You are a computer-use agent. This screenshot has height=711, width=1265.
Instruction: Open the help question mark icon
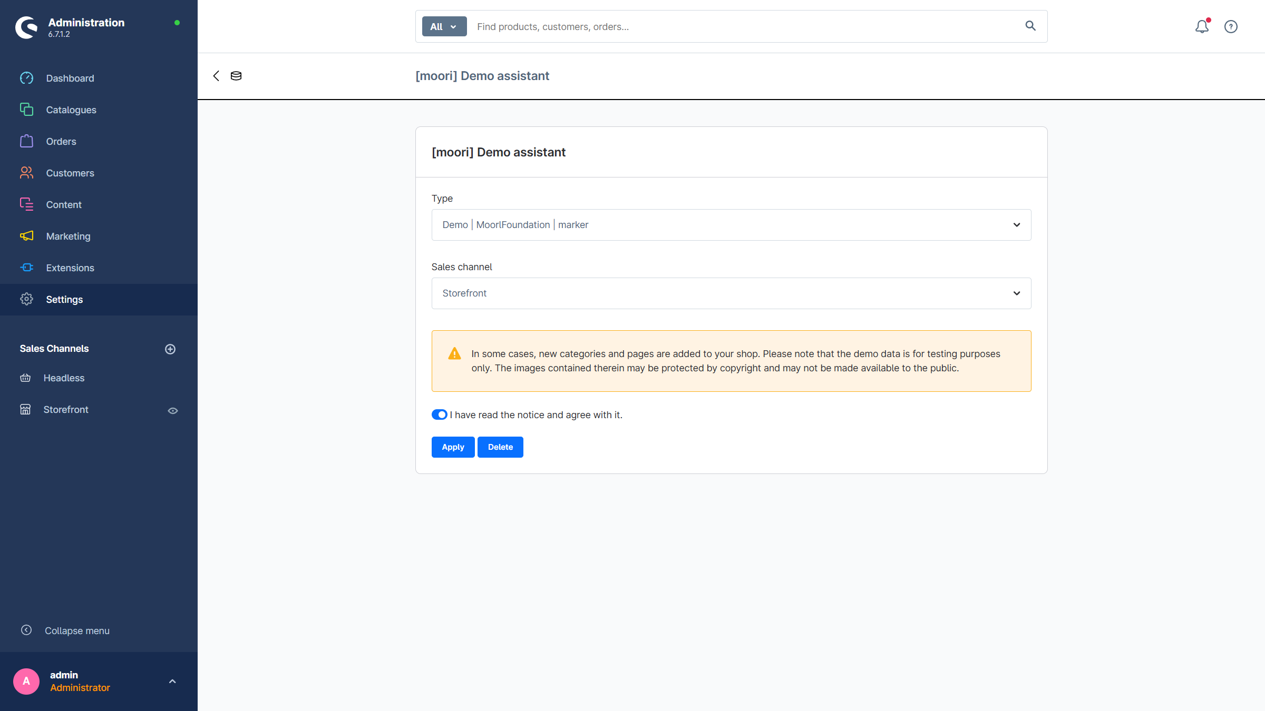[x=1231, y=26]
